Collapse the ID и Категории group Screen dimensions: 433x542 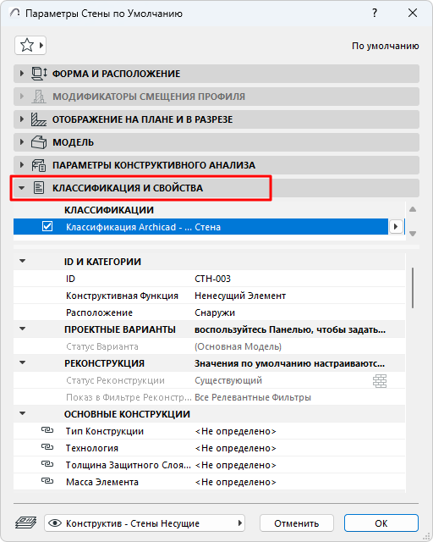pyautogui.click(x=23, y=261)
